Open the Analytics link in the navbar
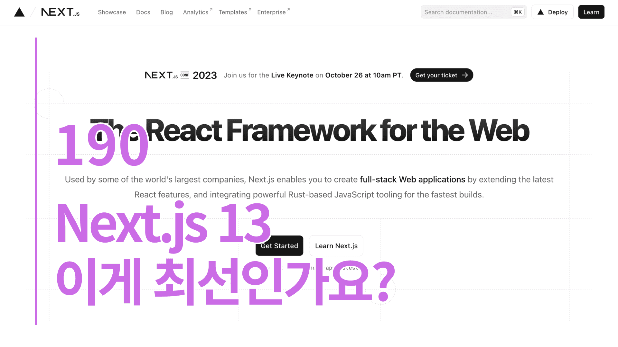Screen dimensions: 618x347 point(195,12)
